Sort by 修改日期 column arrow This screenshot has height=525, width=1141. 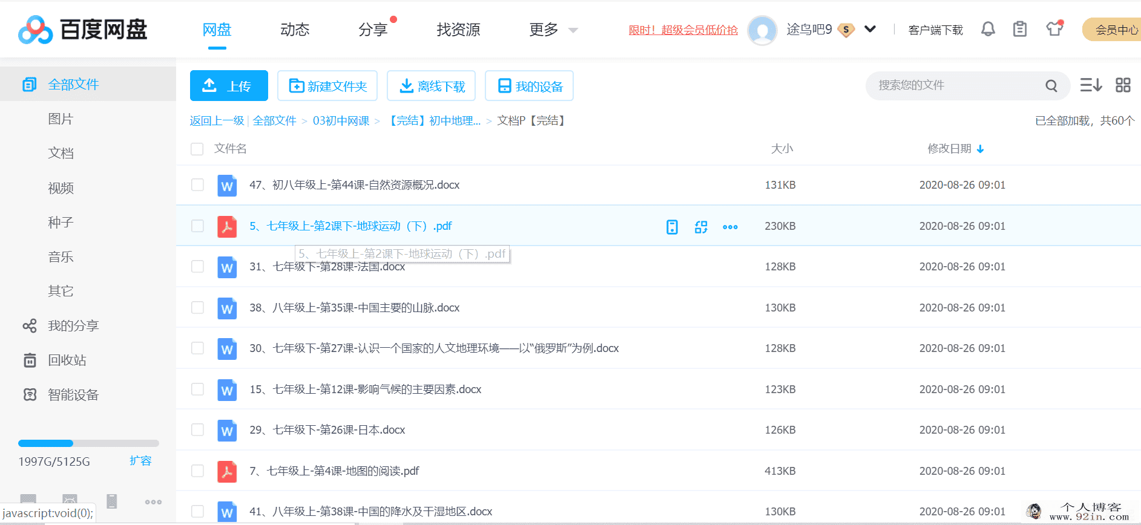[x=980, y=149]
